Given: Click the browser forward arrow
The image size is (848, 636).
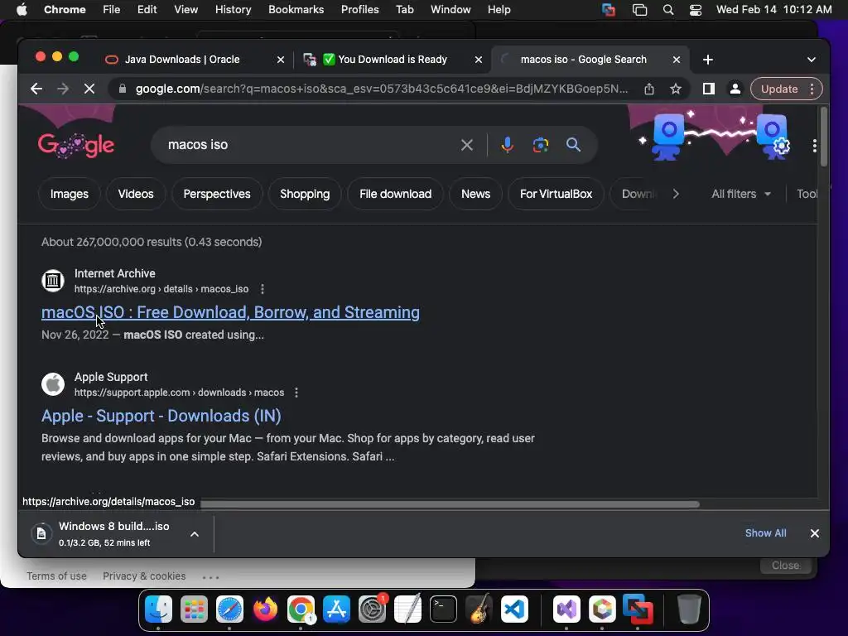Looking at the screenshot, I should pyautogui.click(x=63, y=89).
